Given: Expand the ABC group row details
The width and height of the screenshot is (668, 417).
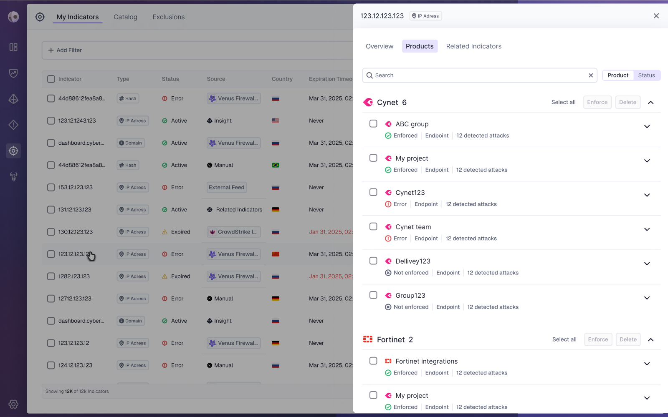Looking at the screenshot, I should coord(647,127).
